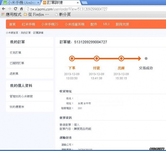The image size is (166, 151).
Task: Click the 訂單詳情 breadcrumb text
Action: (x=38, y=33)
